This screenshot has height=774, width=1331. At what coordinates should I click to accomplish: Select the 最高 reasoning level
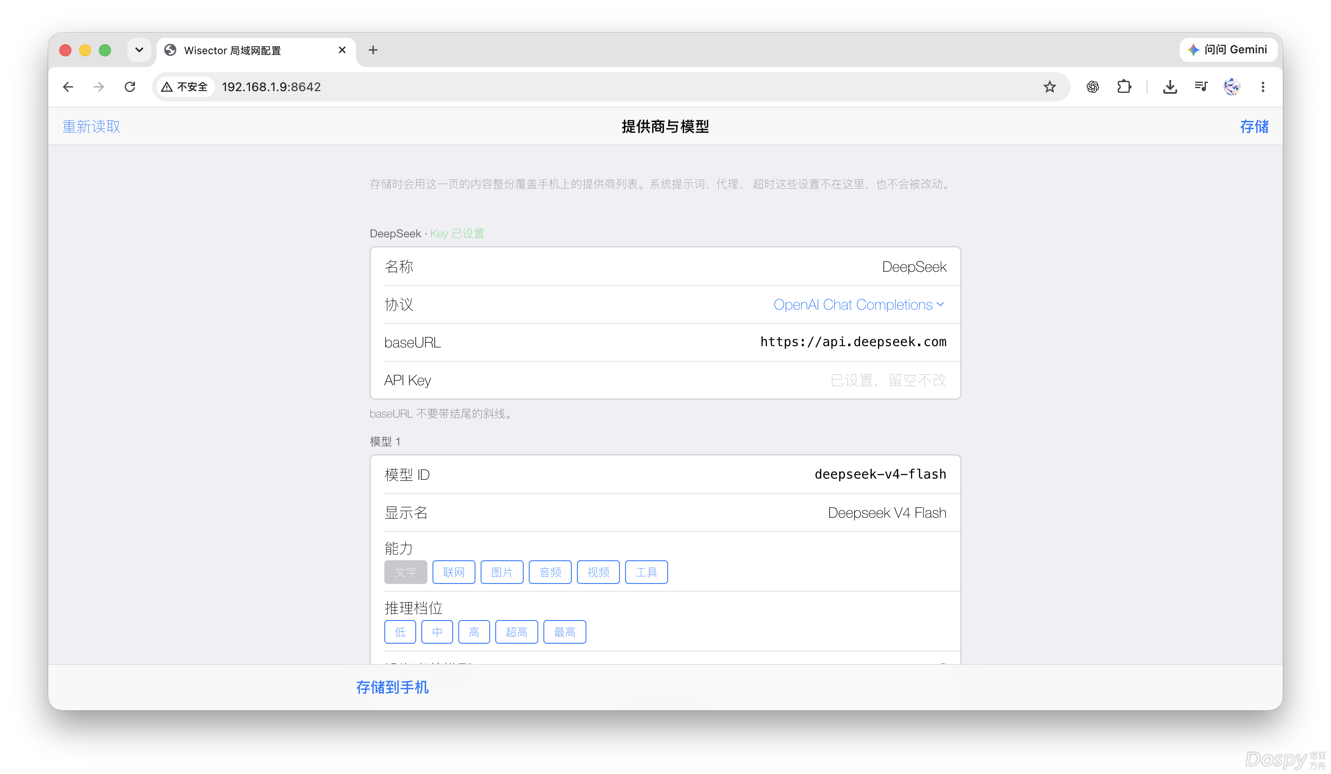click(x=564, y=632)
